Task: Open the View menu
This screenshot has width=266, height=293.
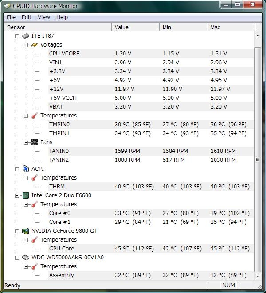Action: coord(44,17)
